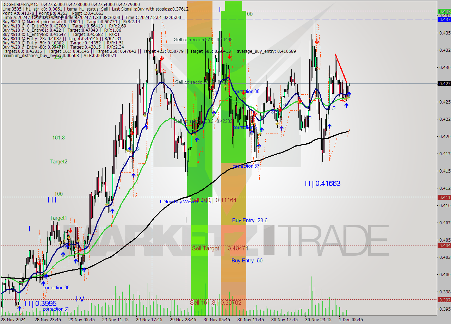The image size is (451, 324).
Task: Click the 'minimum_distance_buy_levels: 0.00508' info line
Action: [x=59, y=55]
